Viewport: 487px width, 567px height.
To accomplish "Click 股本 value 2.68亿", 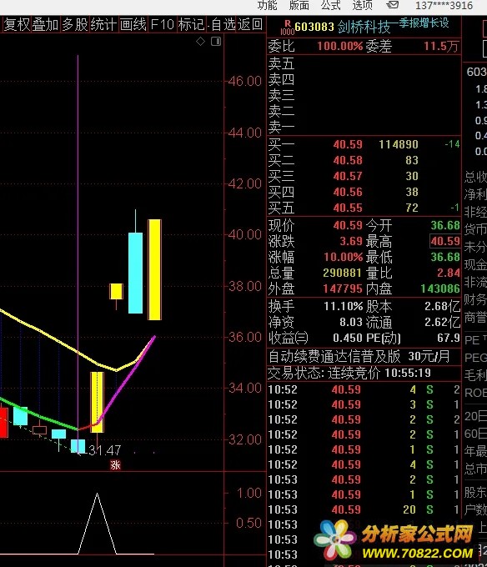I will pyautogui.click(x=442, y=307).
